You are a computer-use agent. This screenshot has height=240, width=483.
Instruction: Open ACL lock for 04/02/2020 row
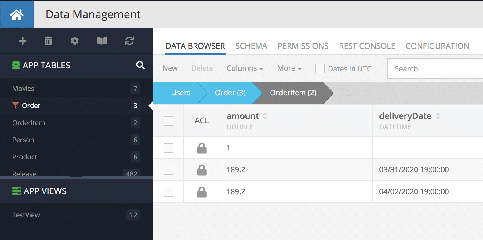tap(202, 192)
